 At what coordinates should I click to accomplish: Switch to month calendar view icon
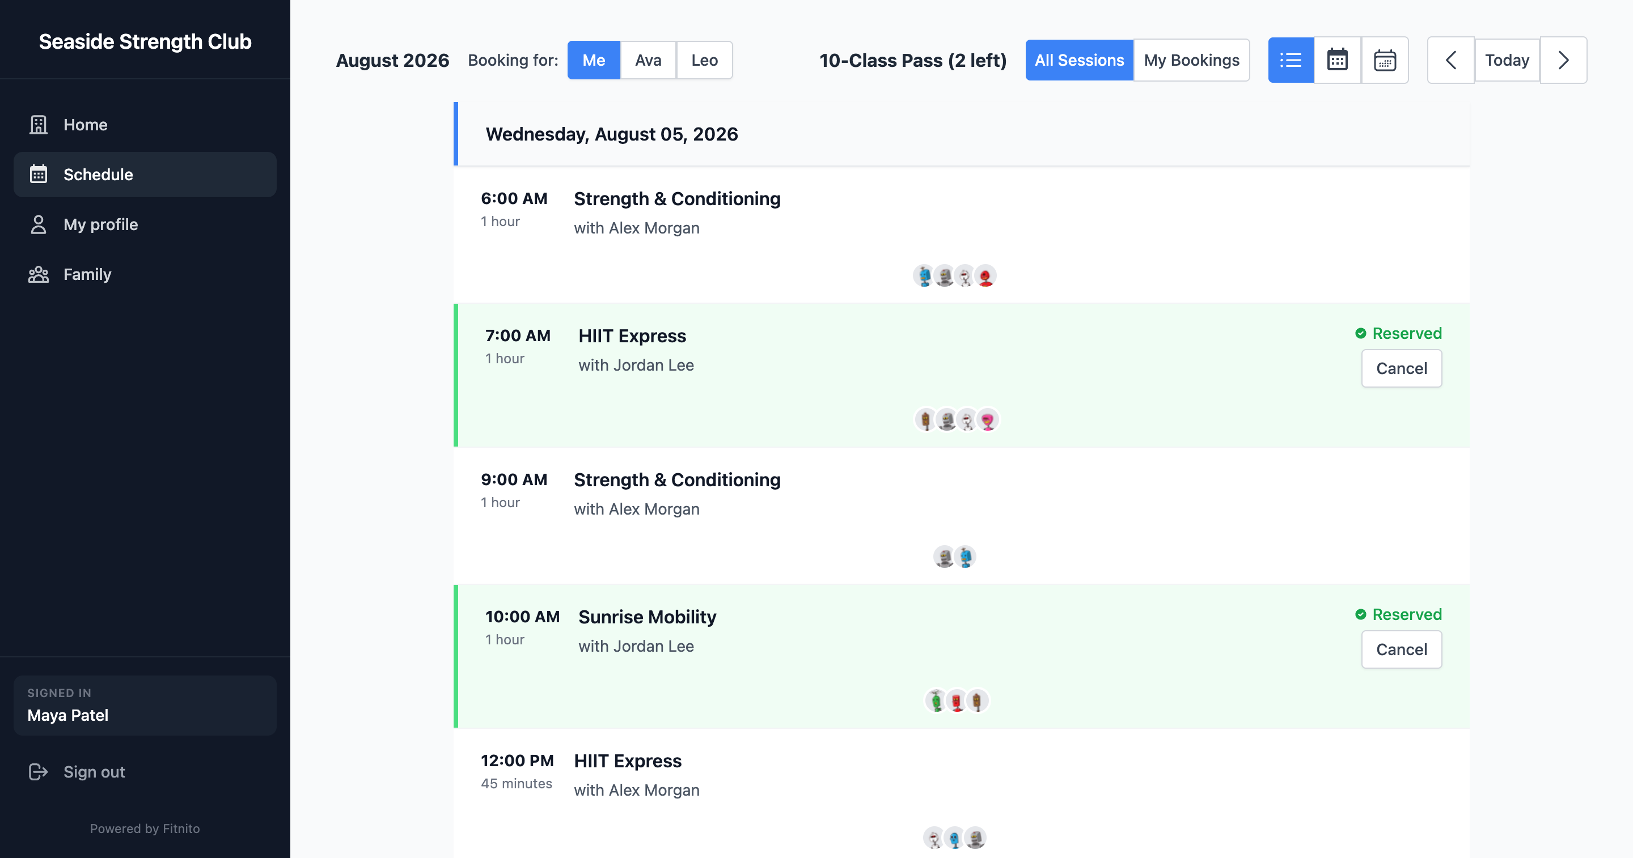(x=1338, y=60)
